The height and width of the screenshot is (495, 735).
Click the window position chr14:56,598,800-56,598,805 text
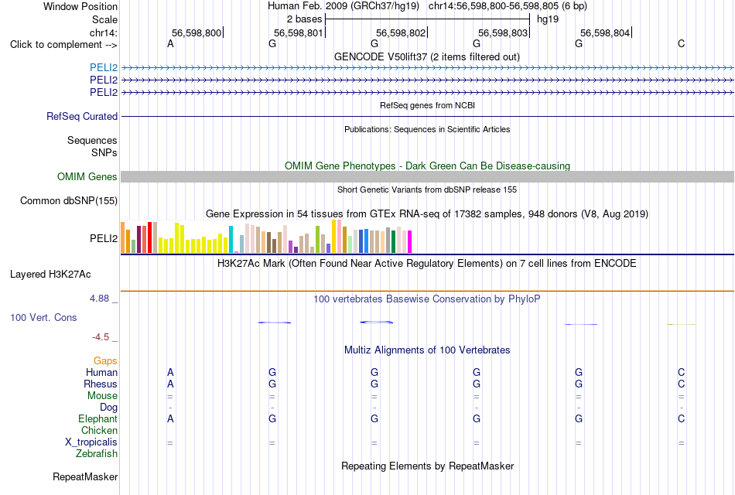click(x=508, y=6)
